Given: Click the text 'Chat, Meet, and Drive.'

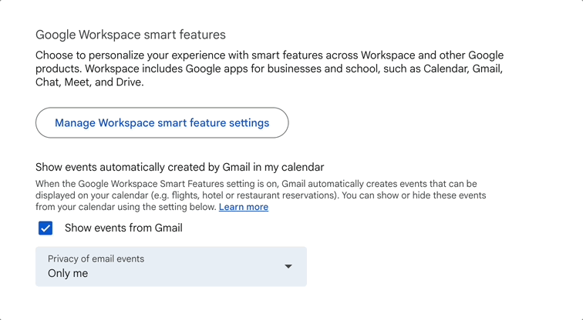Looking at the screenshot, I should 89,82.
